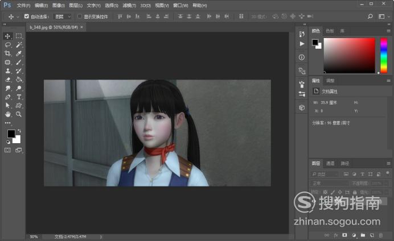
Task: Select the Crop tool
Action: [7, 53]
